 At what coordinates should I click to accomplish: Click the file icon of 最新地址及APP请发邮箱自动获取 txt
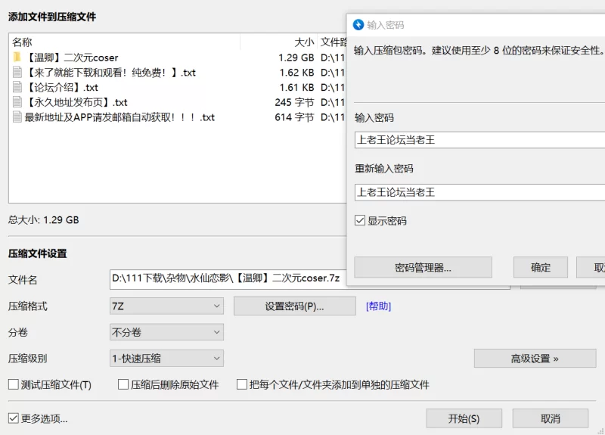pyautogui.click(x=17, y=117)
